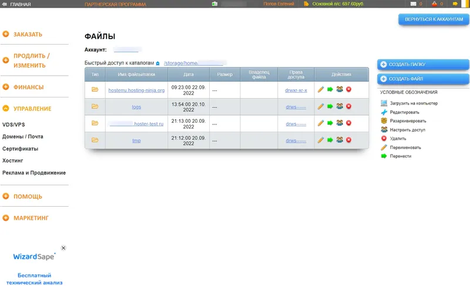The width and height of the screenshot is (470, 286).
Task: Click the folder icon of logs row
Action: (x=95, y=106)
